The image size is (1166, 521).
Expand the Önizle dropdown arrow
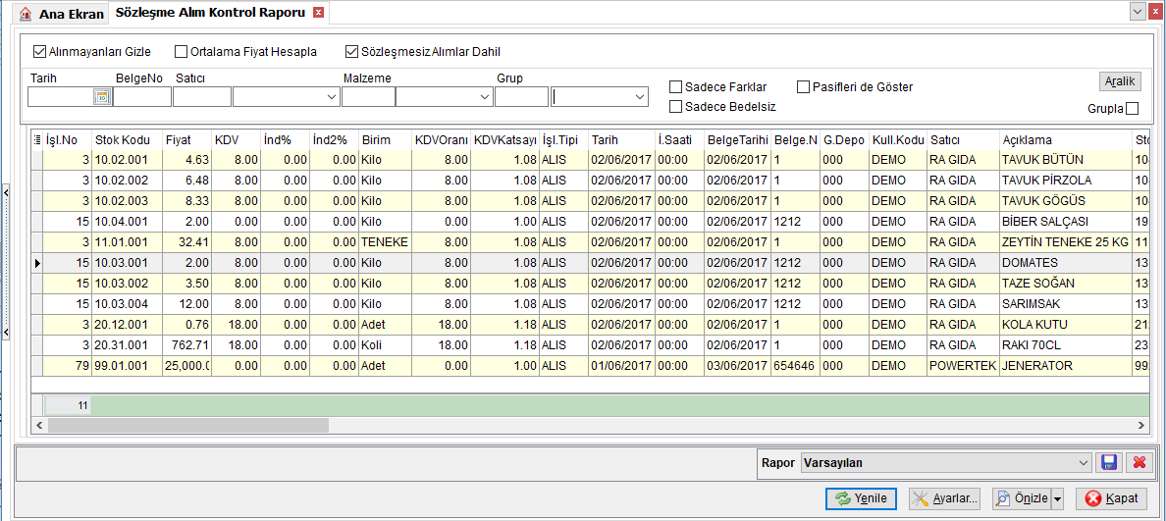click(1057, 498)
